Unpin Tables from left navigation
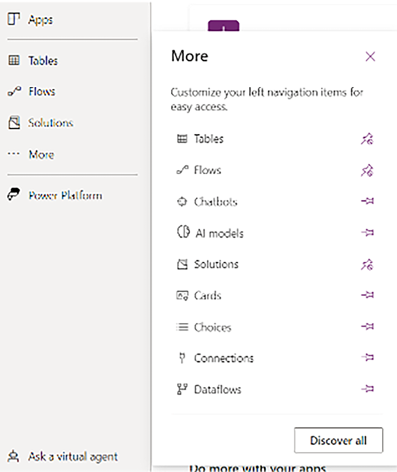 367,139
